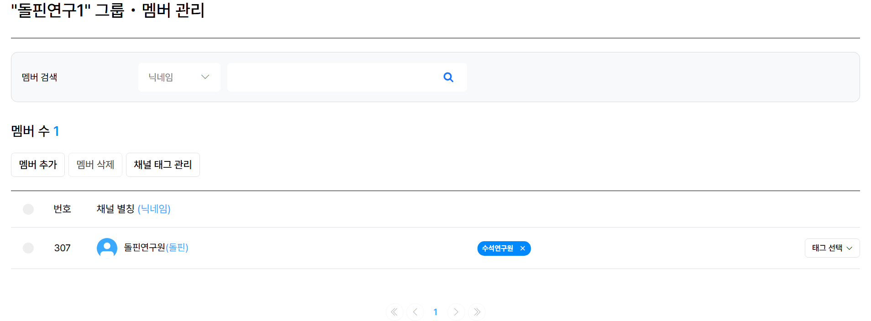871x321 pixels.
Task: Click the 멤버 추가 button
Action: coord(38,165)
